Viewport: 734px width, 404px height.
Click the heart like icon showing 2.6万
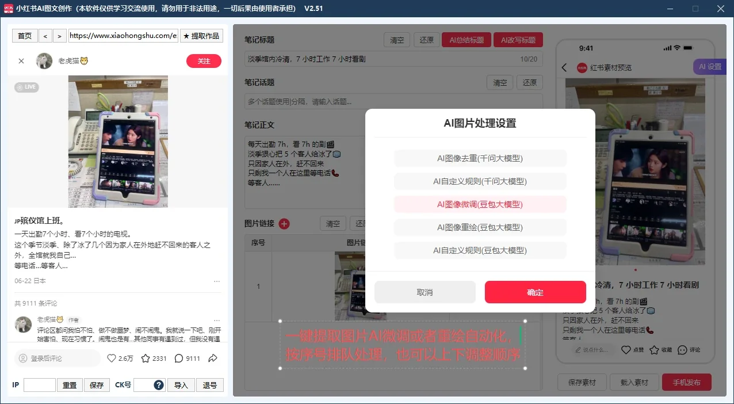(112, 358)
